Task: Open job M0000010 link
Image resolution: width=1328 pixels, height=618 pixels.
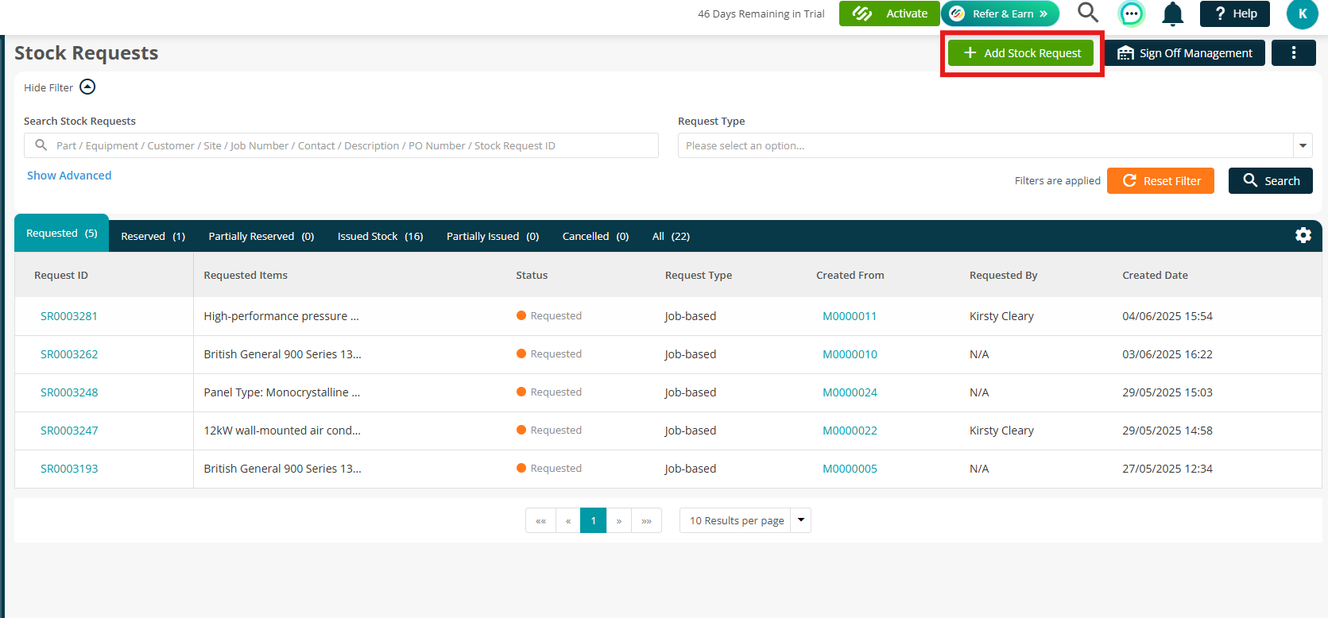Action: coord(850,354)
